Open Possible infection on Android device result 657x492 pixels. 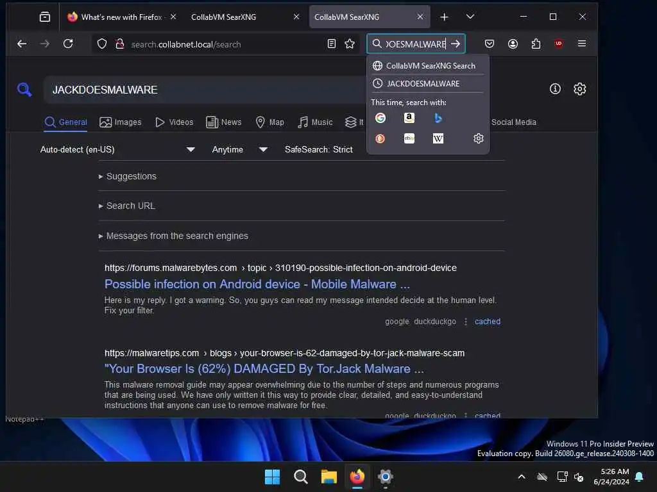click(x=257, y=284)
